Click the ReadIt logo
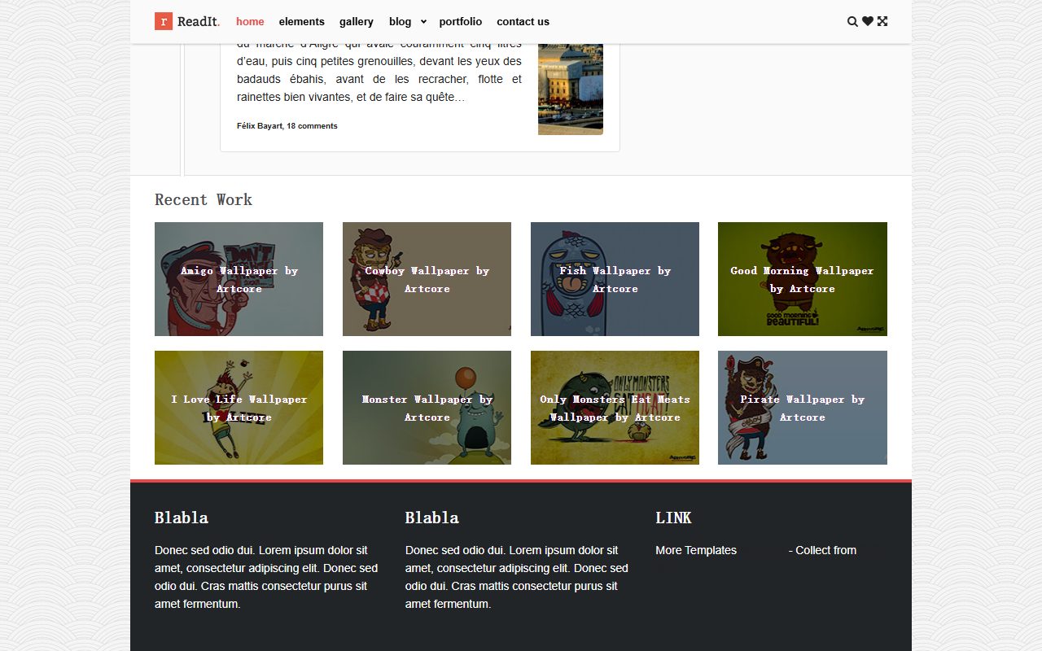 click(187, 22)
